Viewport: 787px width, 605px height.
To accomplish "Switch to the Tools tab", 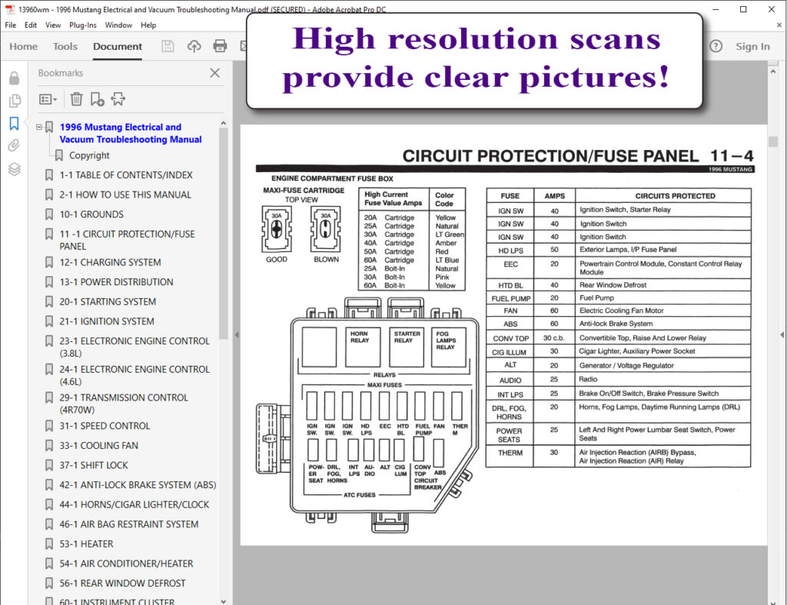I will (65, 47).
